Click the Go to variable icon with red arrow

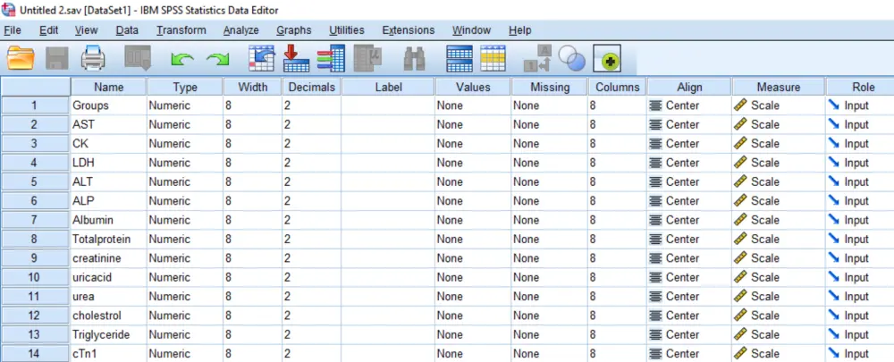pos(296,58)
